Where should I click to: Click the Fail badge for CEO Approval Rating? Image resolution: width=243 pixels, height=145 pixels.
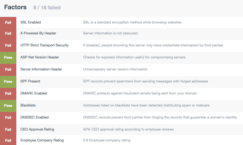pyautogui.click(x=8, y=129)
